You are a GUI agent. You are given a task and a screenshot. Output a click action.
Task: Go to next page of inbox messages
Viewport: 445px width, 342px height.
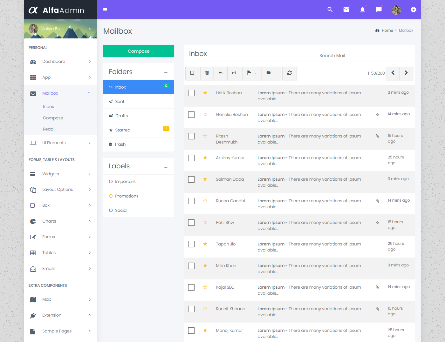coord(406,73)
